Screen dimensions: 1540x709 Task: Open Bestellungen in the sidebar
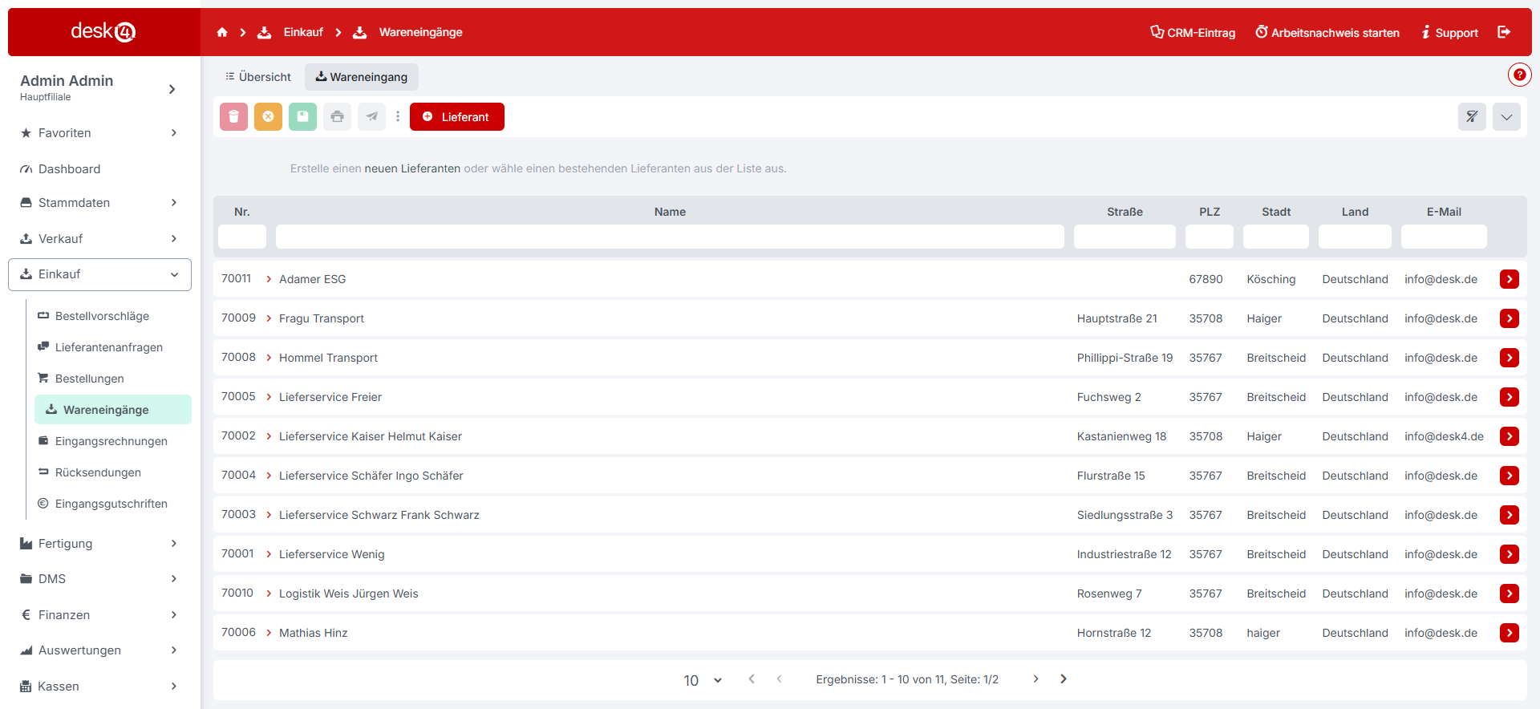coord(89,379)
